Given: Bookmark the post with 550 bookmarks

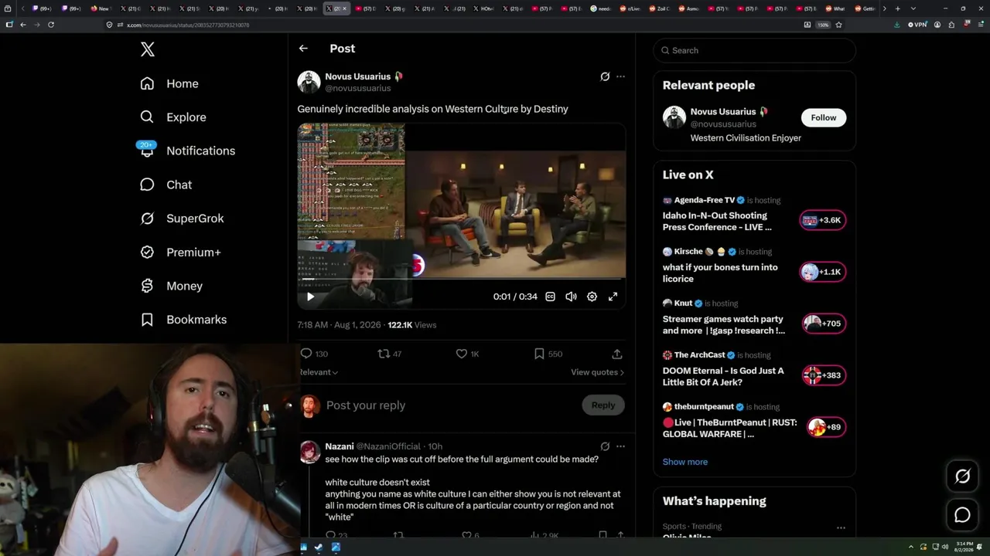Looking at the screenshot, I should pyautogui.click(x=548, y=354).
